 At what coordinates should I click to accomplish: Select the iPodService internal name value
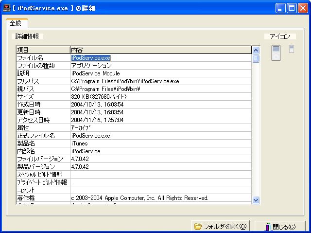pyautogui.click(x=86, y=151)
